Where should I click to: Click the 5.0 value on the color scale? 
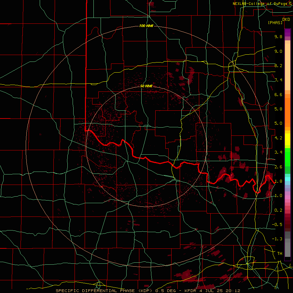coord(278,123)
